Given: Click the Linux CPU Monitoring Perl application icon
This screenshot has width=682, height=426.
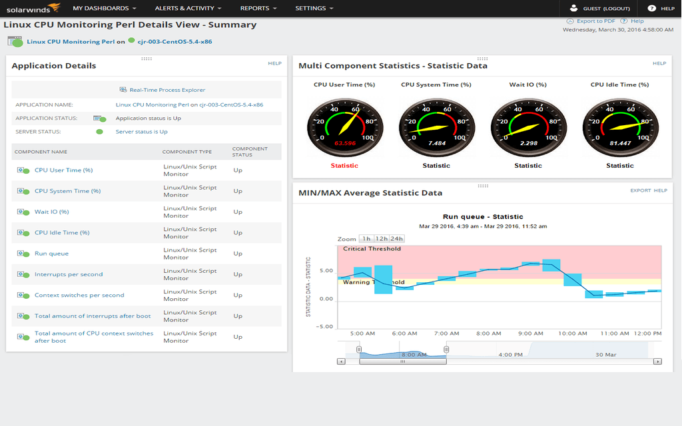Looking at the screenshot, I should pyautogui.click(x=15, y=41).
